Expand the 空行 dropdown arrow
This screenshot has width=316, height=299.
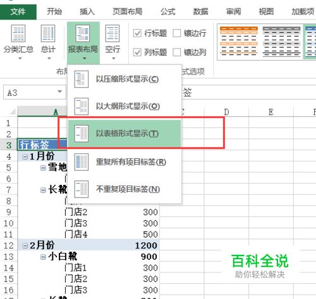click(114, 59)
